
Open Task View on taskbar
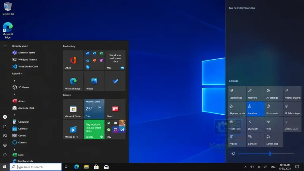[66, 167]
